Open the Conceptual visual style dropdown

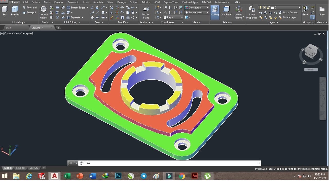click(x=197, y=8)
